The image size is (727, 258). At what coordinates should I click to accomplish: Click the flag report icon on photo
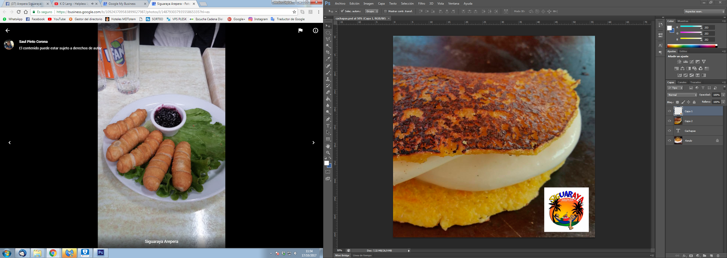tap(300, 30)
